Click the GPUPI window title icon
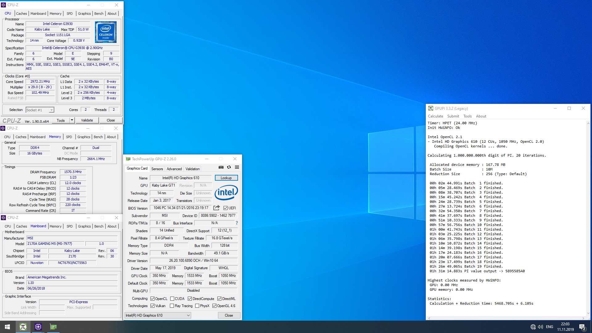The height and width of the screenshot is (333, 592). (x=431, y=108)
